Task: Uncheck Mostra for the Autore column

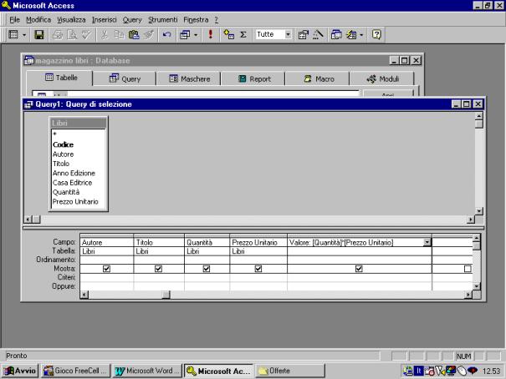Action: click(x=106, y=269)
